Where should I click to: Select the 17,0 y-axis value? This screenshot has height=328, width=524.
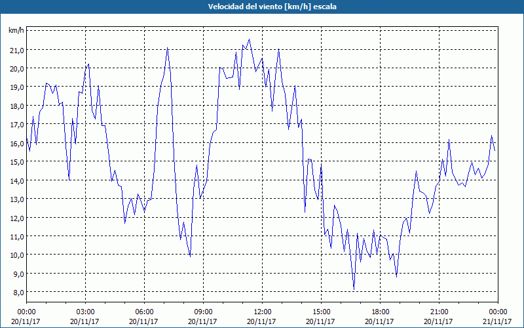17,125
